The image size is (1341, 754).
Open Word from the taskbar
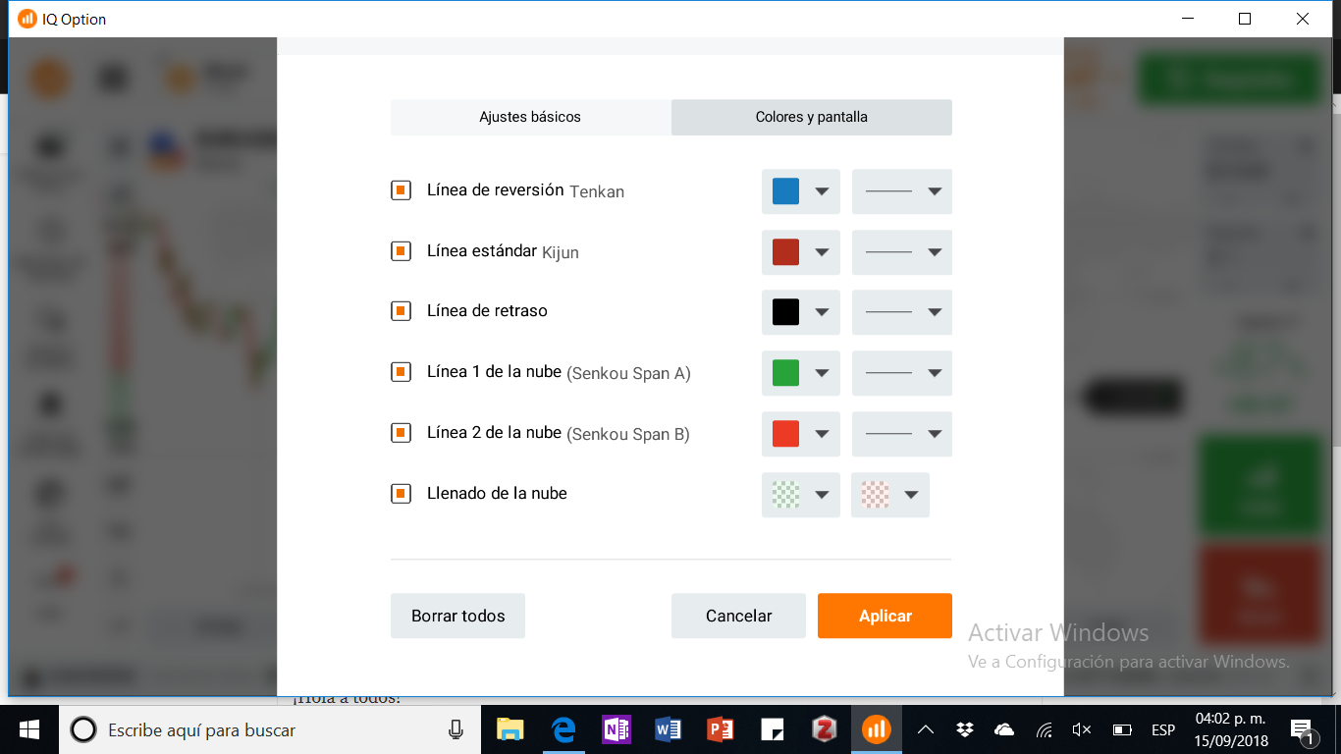click(668, 729)
